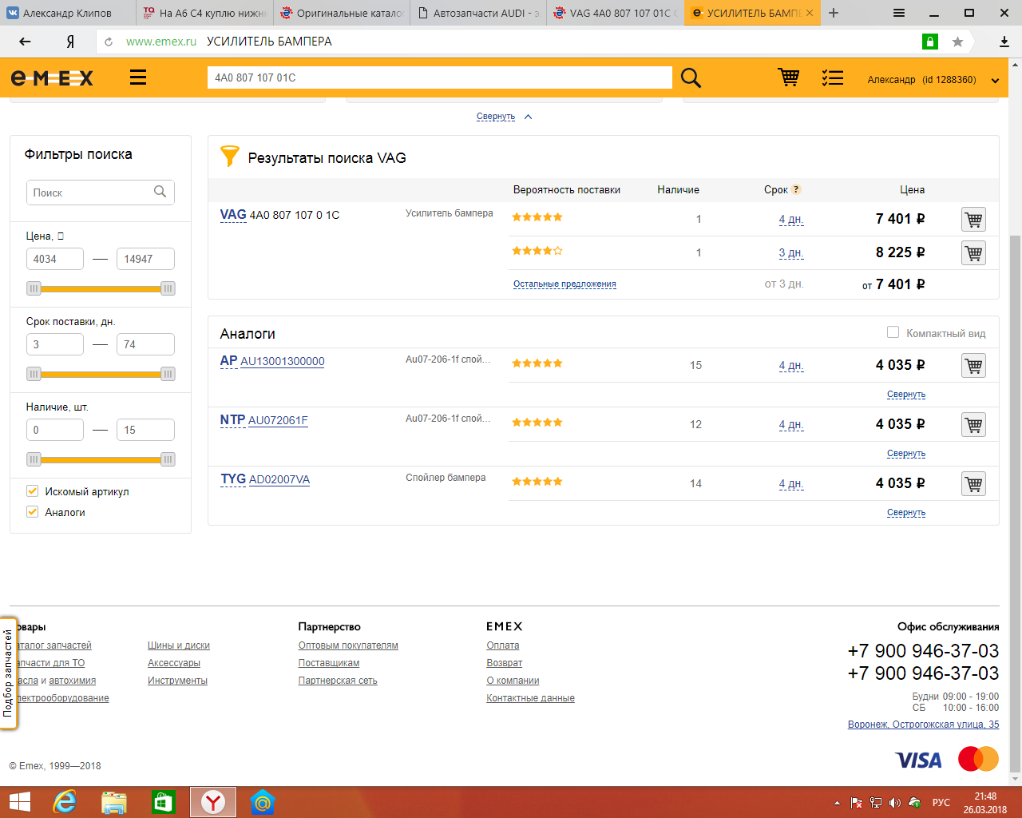Screen dimensions: 1022x818
Task: Uncheck the Искомый артикул checkbox
Action: click(x=33, y=491)
